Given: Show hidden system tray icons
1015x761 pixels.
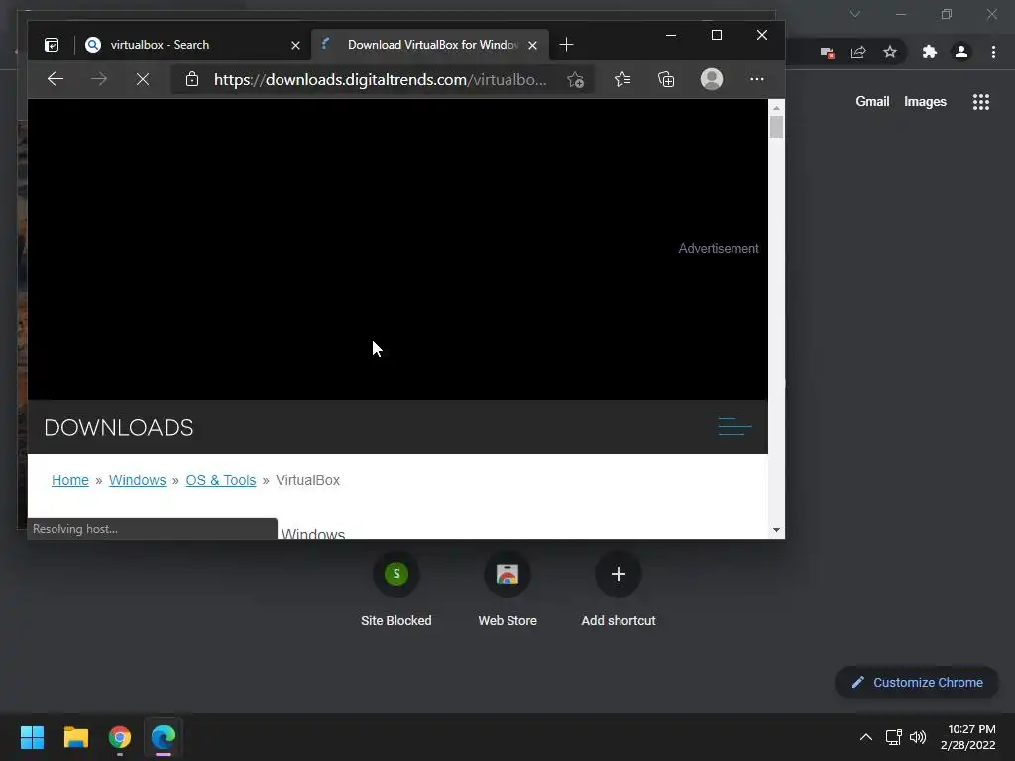Looking at the screenshot, I should coord(865,737).
